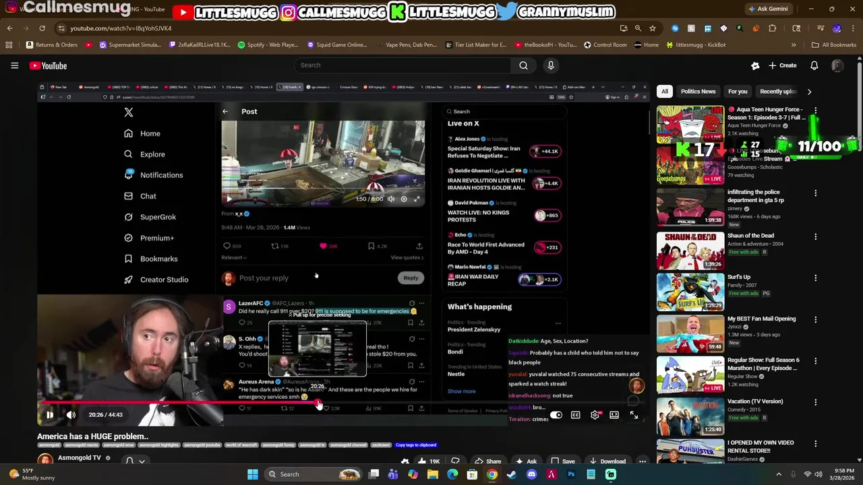The width and height of the screenshot is (863, 485).
Task: Open Discord from the taskbar
Action: coord(531,474)
